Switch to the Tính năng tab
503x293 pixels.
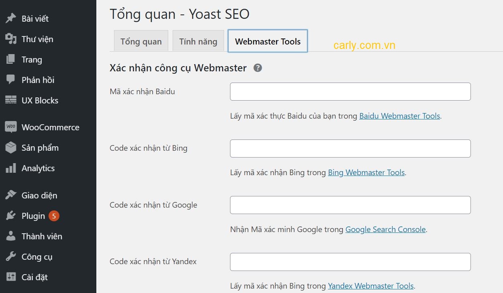point(198,41)
